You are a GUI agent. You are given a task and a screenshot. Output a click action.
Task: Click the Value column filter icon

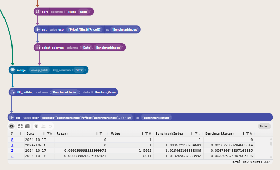click(x=147, y=134)
